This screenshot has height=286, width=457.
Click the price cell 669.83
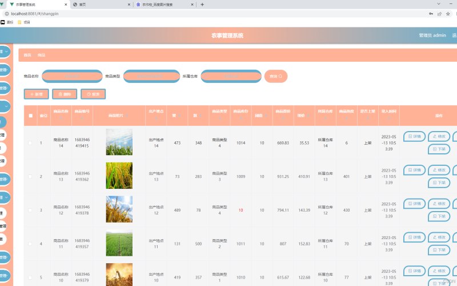[283, 143]
